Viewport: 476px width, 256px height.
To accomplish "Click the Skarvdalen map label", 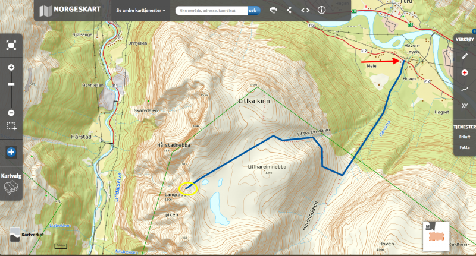I will click(146, 110).
